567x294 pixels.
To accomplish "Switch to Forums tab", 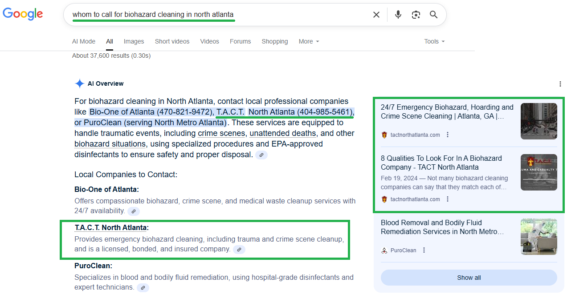I will coord(240,41).
